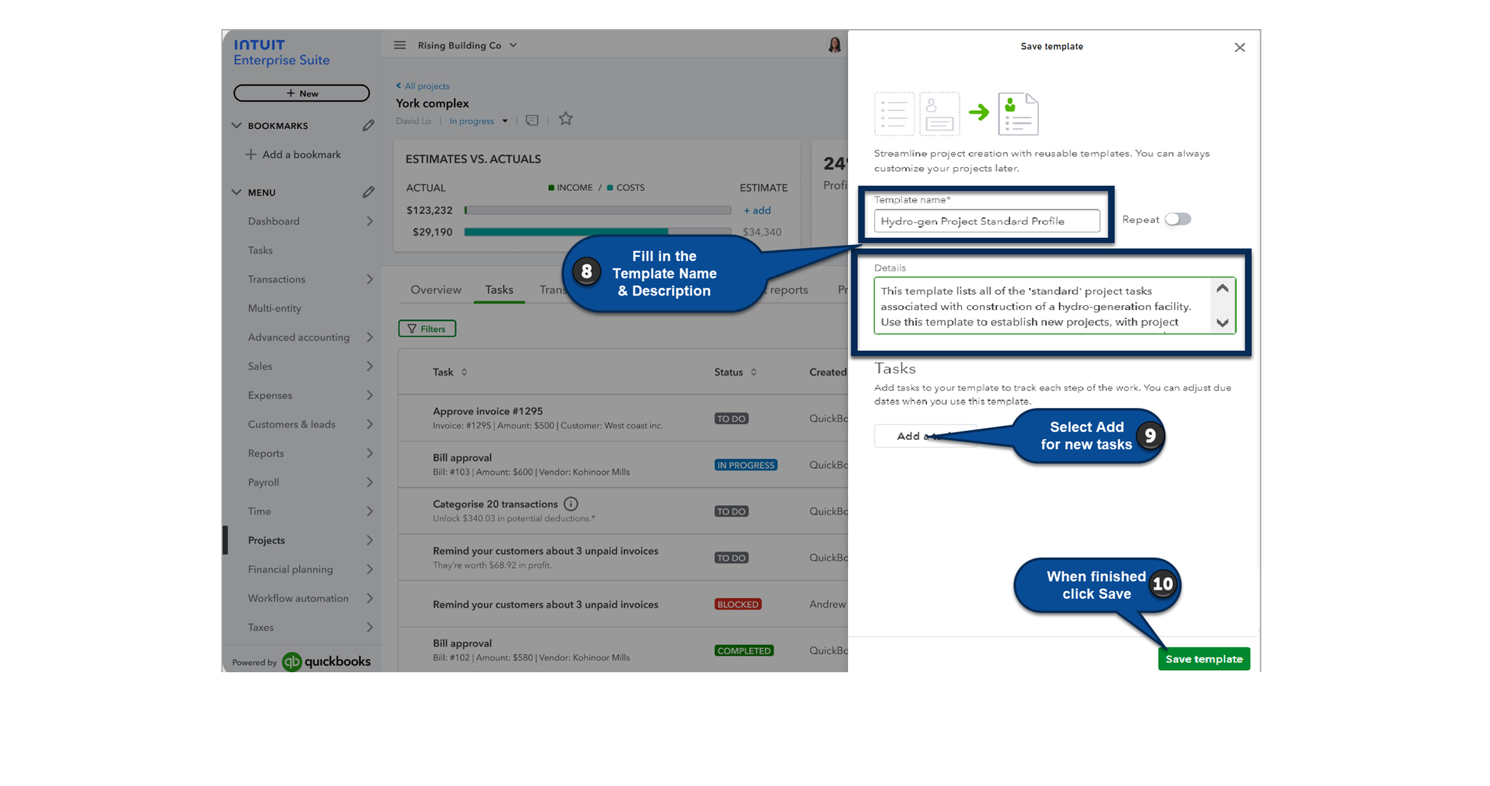Open Dashboard from the sidebar menu
The image size is (1490, 786).
point(273,221)
